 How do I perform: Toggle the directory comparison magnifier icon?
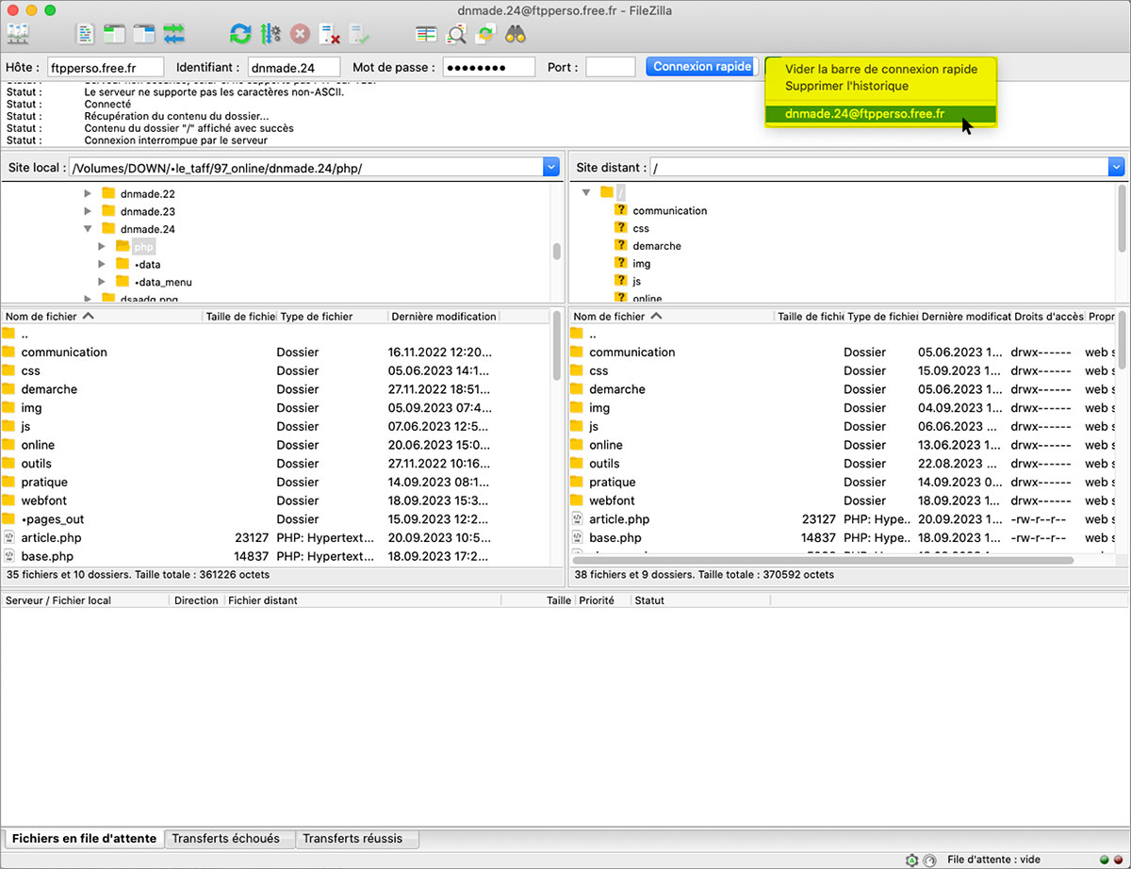[456, 35]
